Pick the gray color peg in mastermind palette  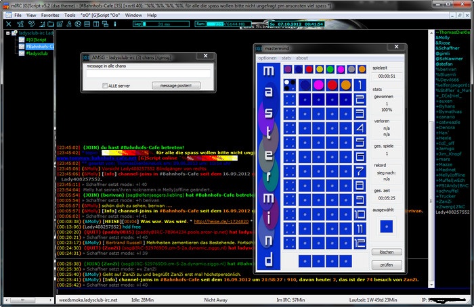[x=351, y=70]
